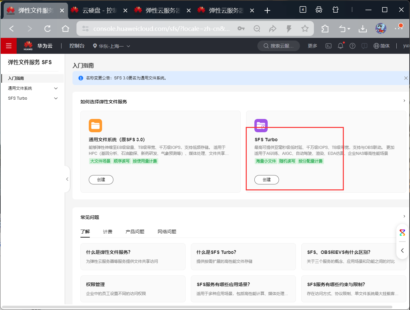This screenshot has height=310, width=410.
Task: Click 创建 under 通用文件系统
Action: [x=101, y=180]
